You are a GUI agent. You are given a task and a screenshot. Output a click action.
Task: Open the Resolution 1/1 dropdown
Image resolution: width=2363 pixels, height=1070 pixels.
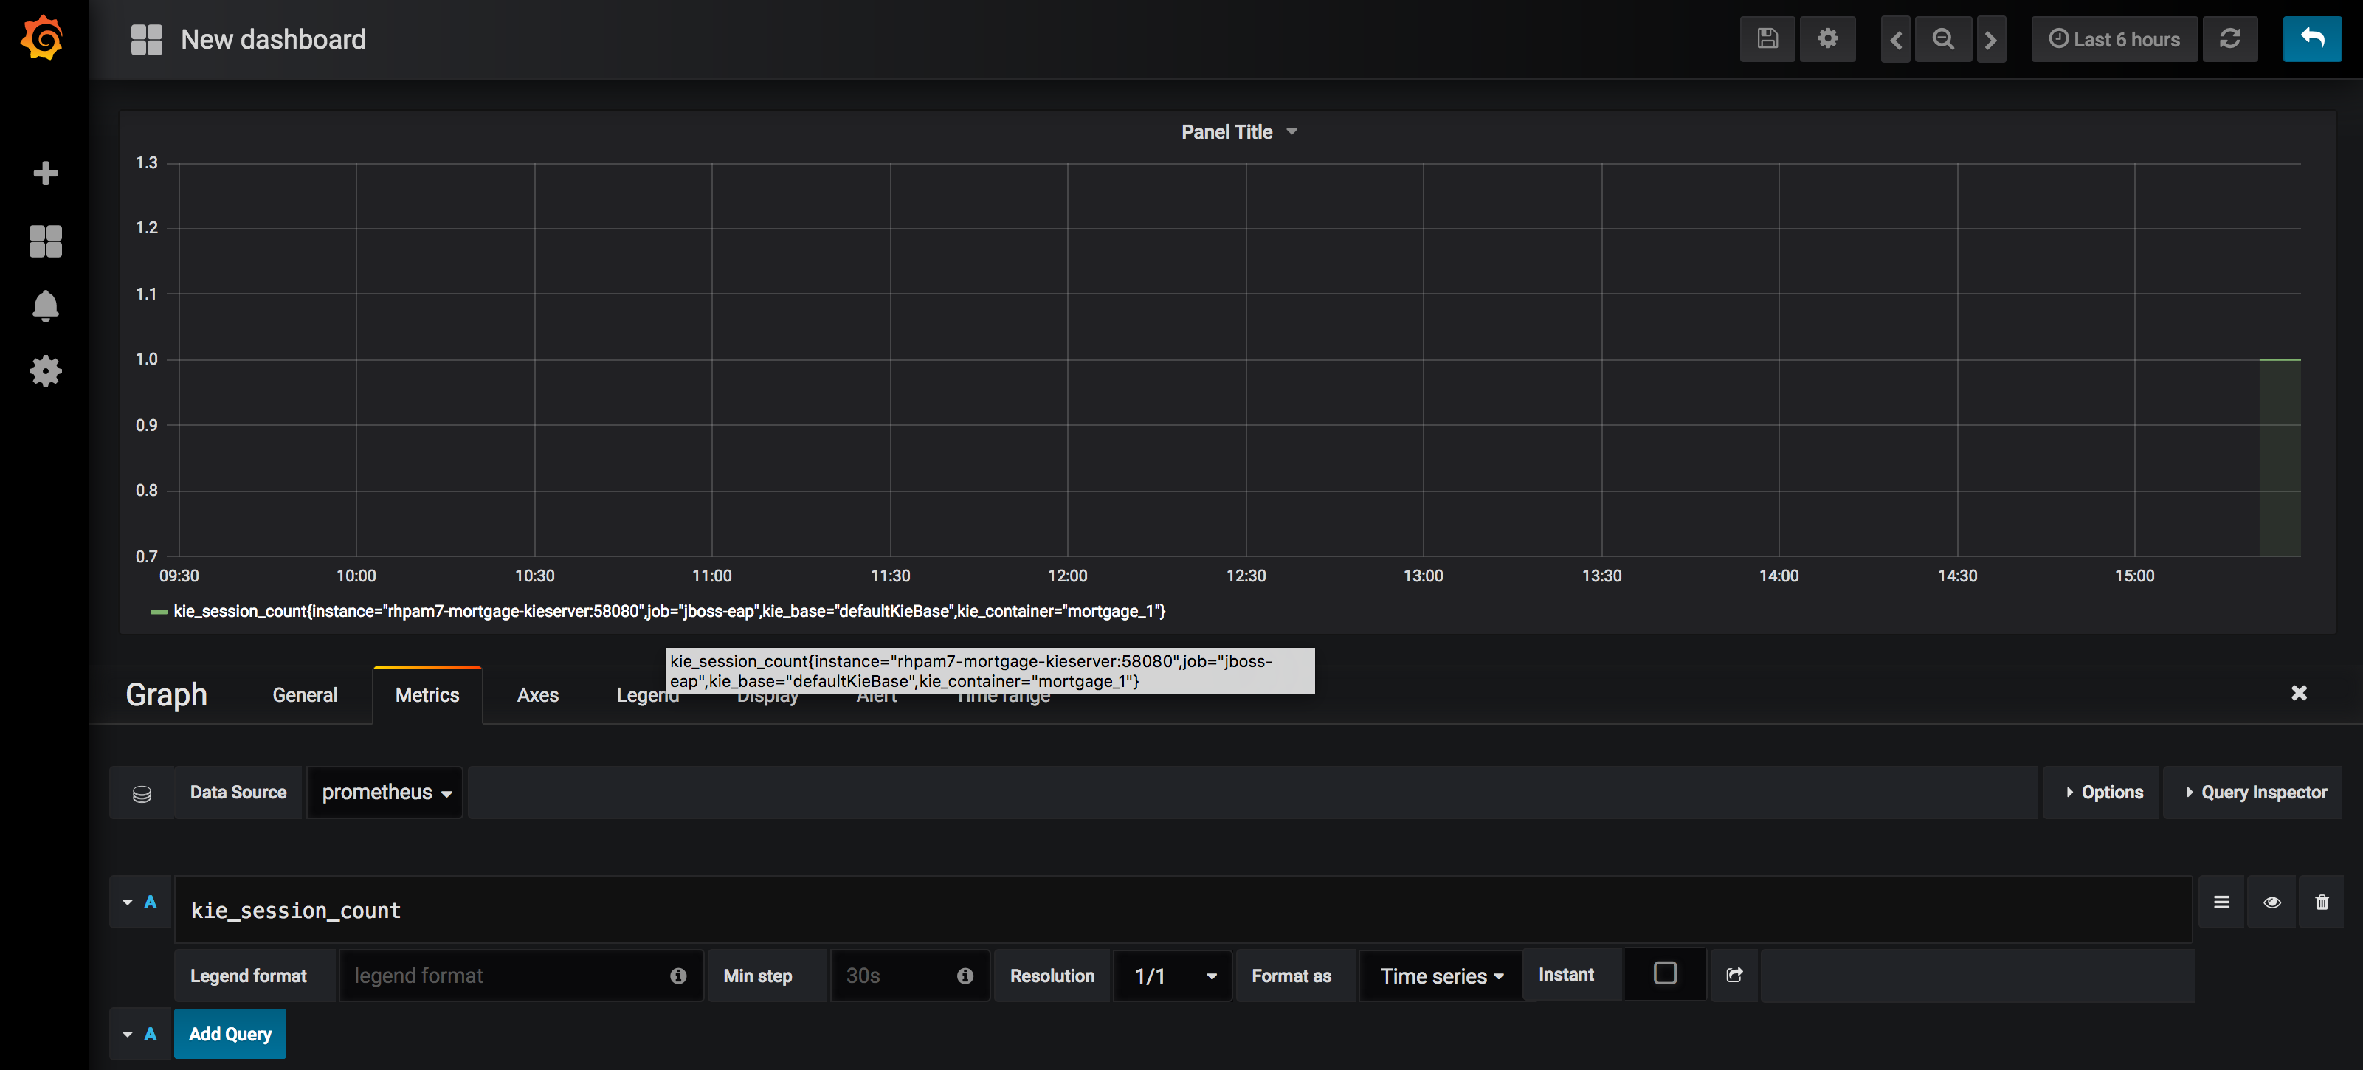pos(1173,976)
